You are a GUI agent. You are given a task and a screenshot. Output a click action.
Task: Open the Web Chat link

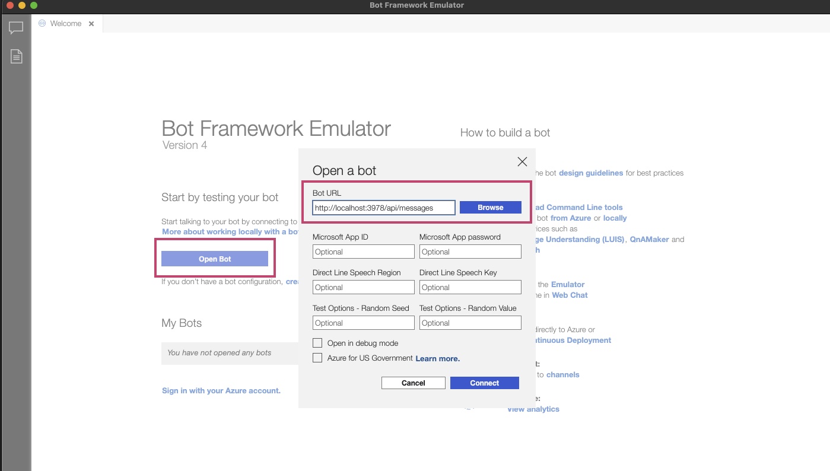point(570,295)
